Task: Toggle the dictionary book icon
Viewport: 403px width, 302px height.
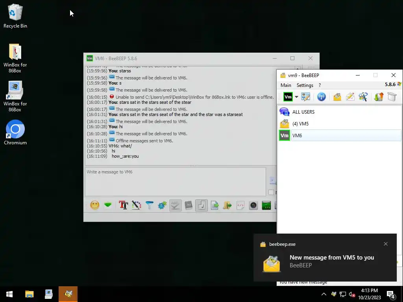Action: 189,205
